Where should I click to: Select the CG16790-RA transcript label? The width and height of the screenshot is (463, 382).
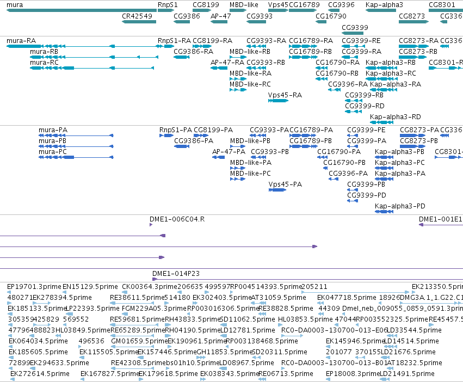click(337, 63)
